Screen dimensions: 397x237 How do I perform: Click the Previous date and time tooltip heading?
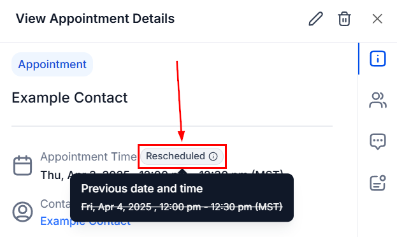(x=141, y=189)
